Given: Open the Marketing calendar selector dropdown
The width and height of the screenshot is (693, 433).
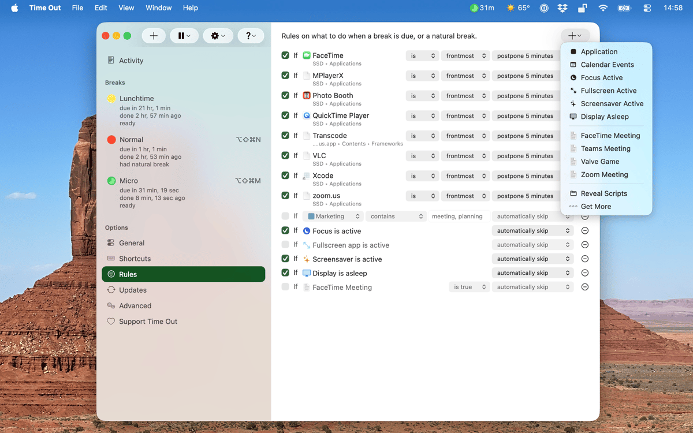Looking at the screenshot, I should pos(334,216).
